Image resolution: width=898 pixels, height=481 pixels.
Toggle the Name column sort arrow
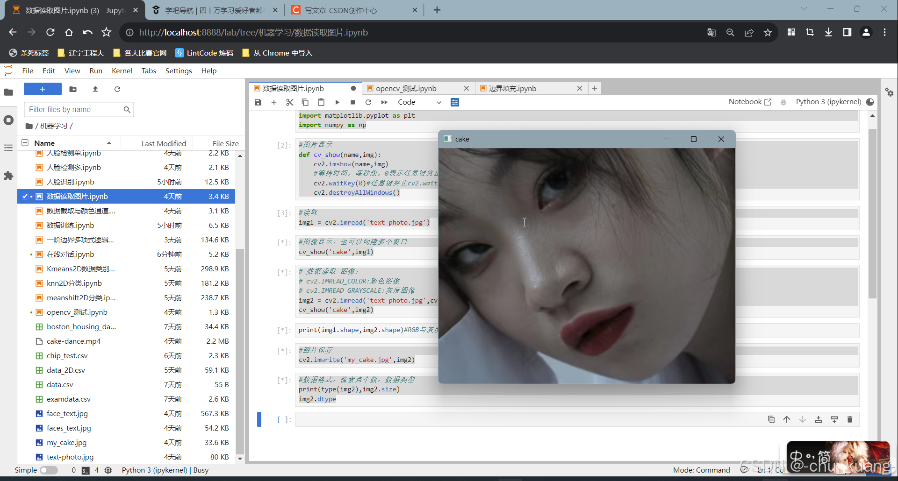tap(109, 143)
